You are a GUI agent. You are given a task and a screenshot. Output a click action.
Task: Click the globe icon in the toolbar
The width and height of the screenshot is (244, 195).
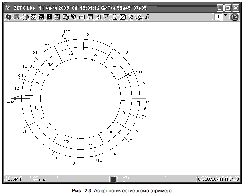coord(25,17)
